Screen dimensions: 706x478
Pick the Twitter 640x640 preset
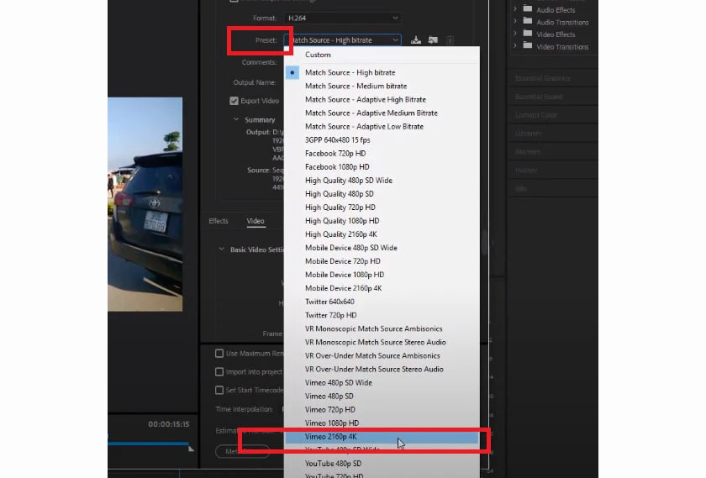pyautogui.click(x=382, y=302)
